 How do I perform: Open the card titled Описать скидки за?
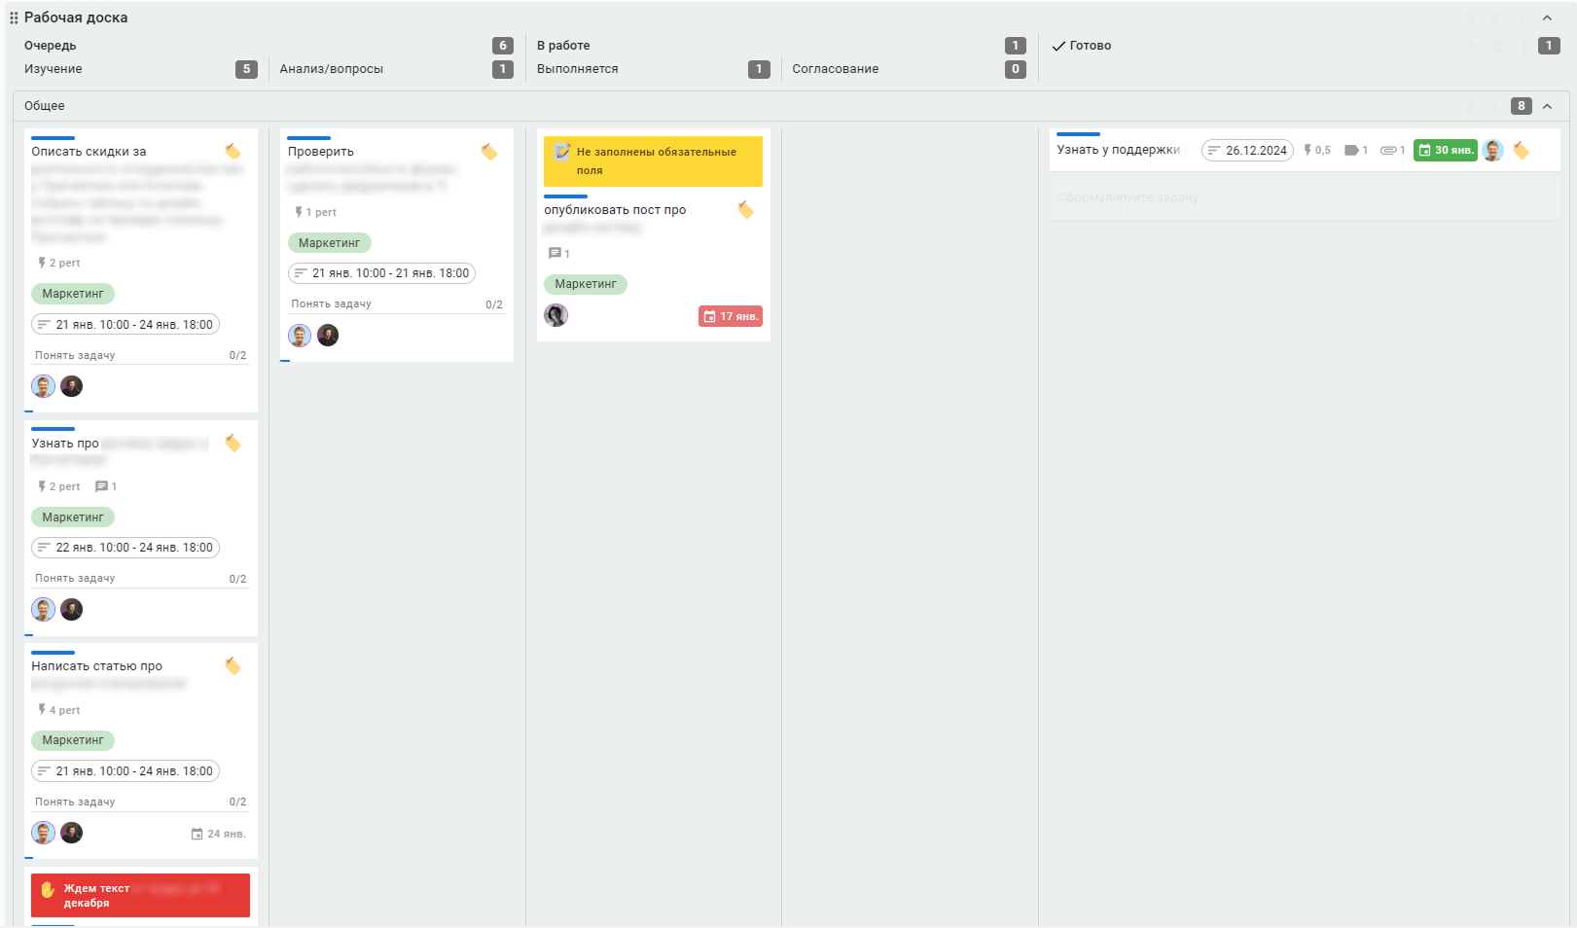[89, 152]
